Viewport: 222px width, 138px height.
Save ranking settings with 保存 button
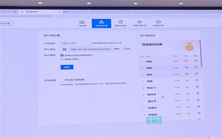click(x=67, y=67)
